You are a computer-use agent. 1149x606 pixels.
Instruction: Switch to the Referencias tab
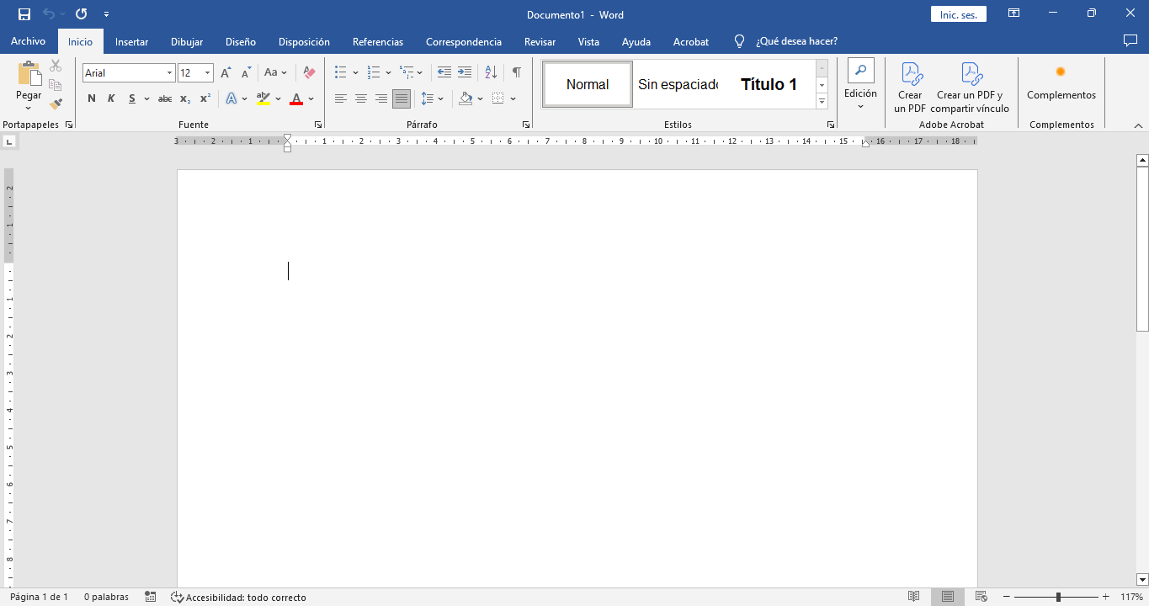coord(377,41)
